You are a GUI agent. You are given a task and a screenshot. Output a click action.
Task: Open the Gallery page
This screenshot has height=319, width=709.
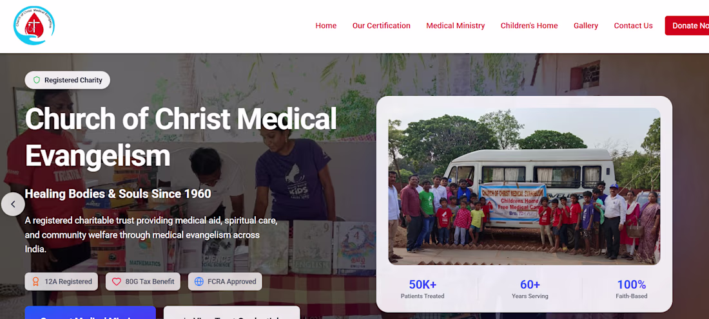click(586, 26)
